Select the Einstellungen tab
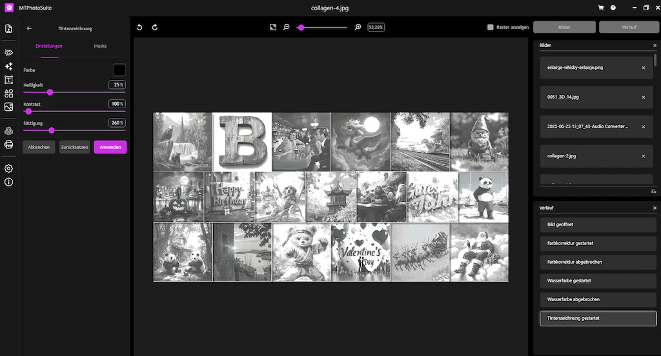The width and height of the screenshot is (661, 356). tap(49, 46)
